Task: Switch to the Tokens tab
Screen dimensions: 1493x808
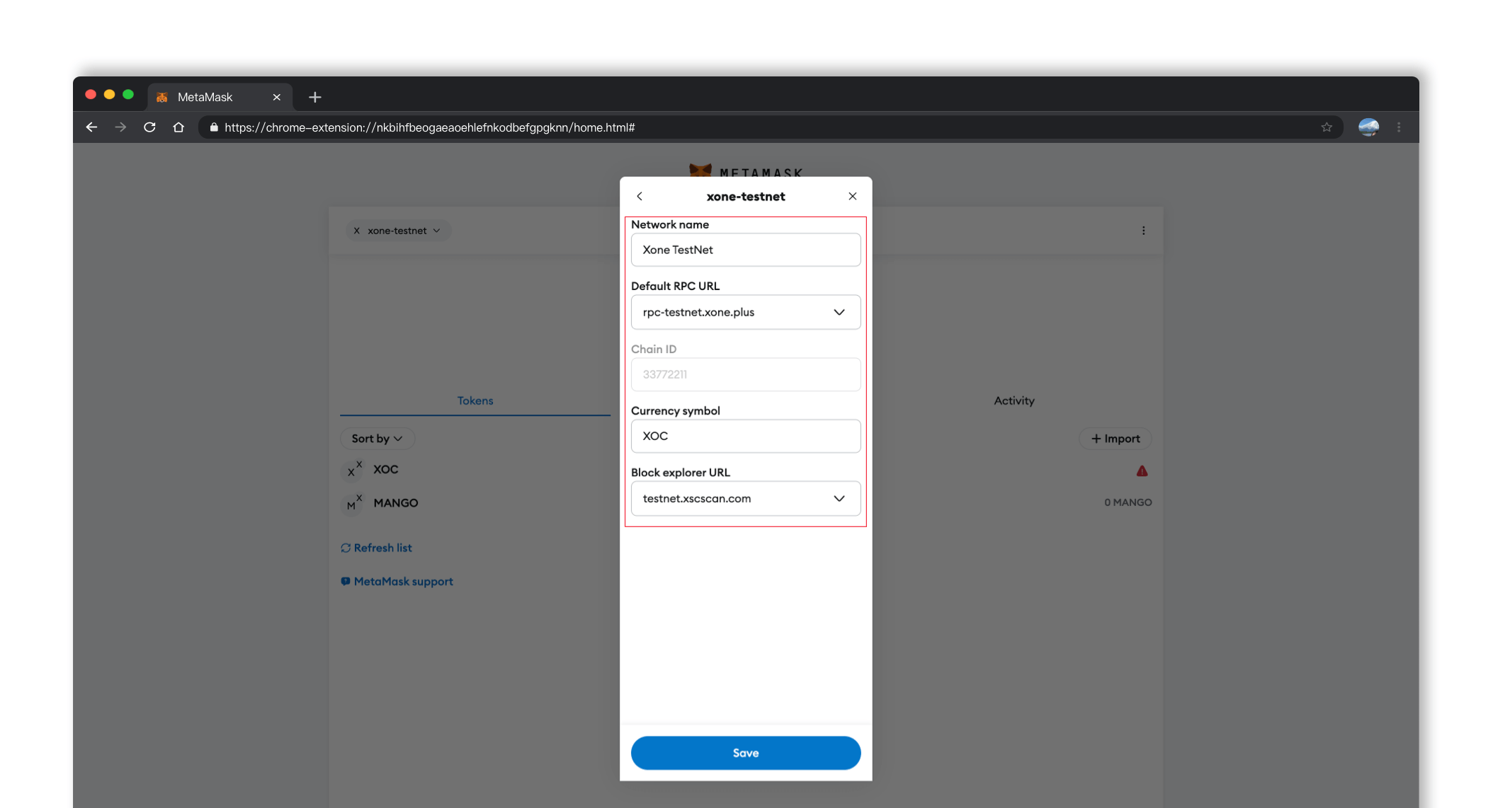Action: tap(475, 400)
